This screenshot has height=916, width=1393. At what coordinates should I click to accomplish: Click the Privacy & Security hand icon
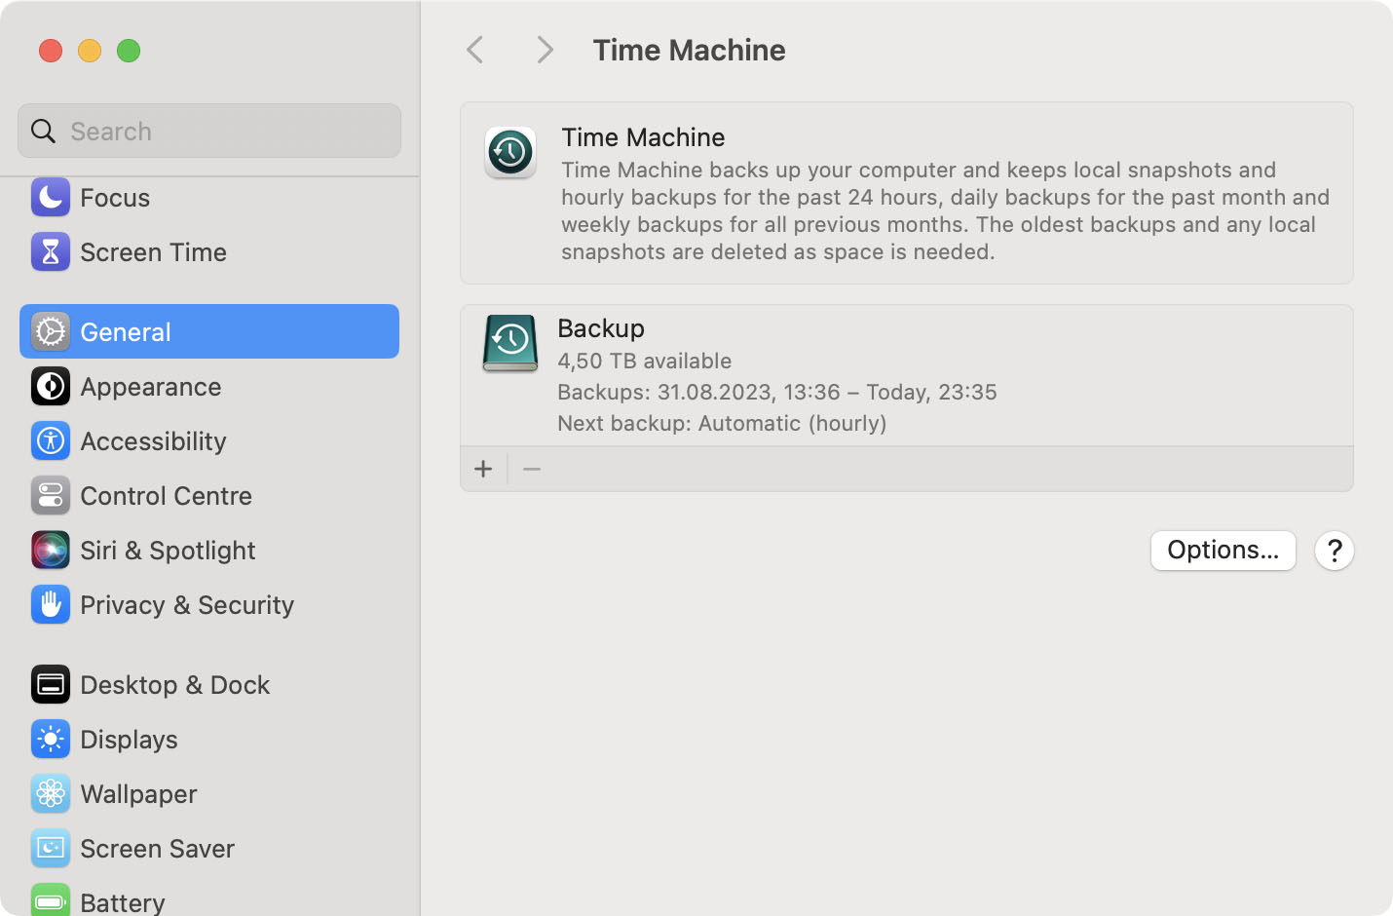click(51, 605)
